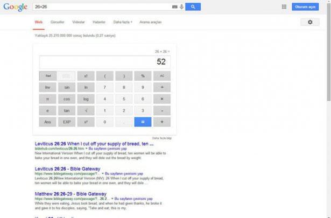
Task: Open the Google apps grid
Action: tap(284, 7)
